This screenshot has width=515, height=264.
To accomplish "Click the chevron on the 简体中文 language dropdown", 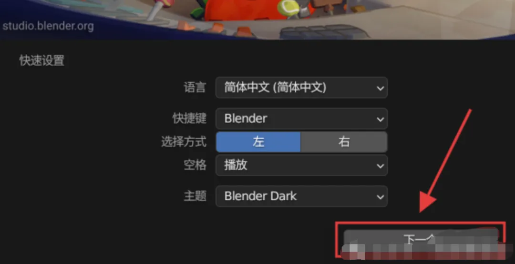I will click(381, 88).
